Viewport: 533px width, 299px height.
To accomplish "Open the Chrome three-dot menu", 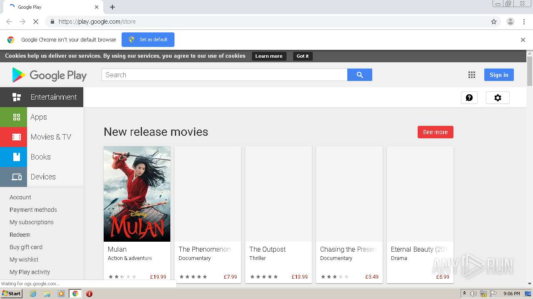I will coord(524,22).
